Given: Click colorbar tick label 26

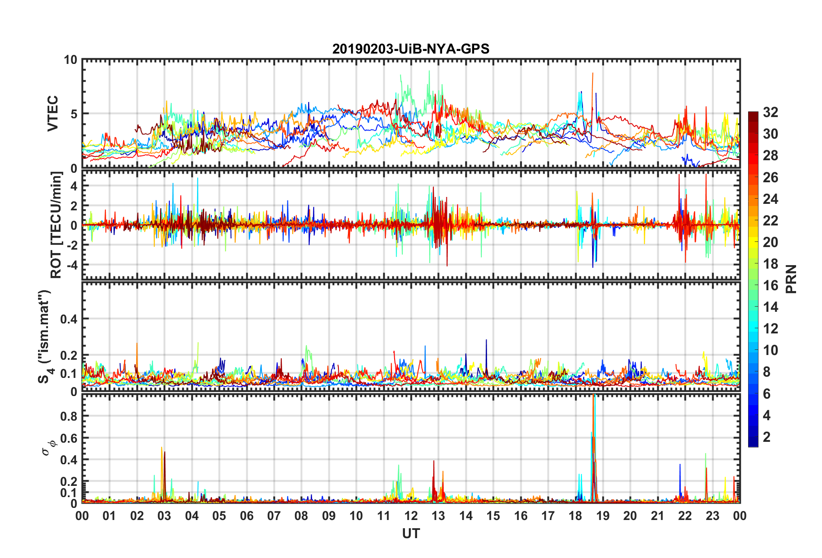Looking at the screenshot, I should click(x=771, y=177).
